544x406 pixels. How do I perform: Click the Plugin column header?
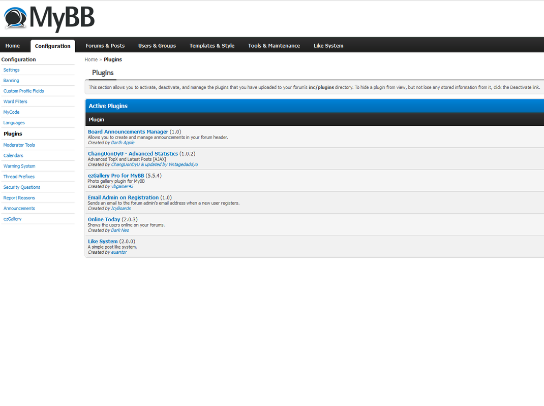click(x=97, y=119)
